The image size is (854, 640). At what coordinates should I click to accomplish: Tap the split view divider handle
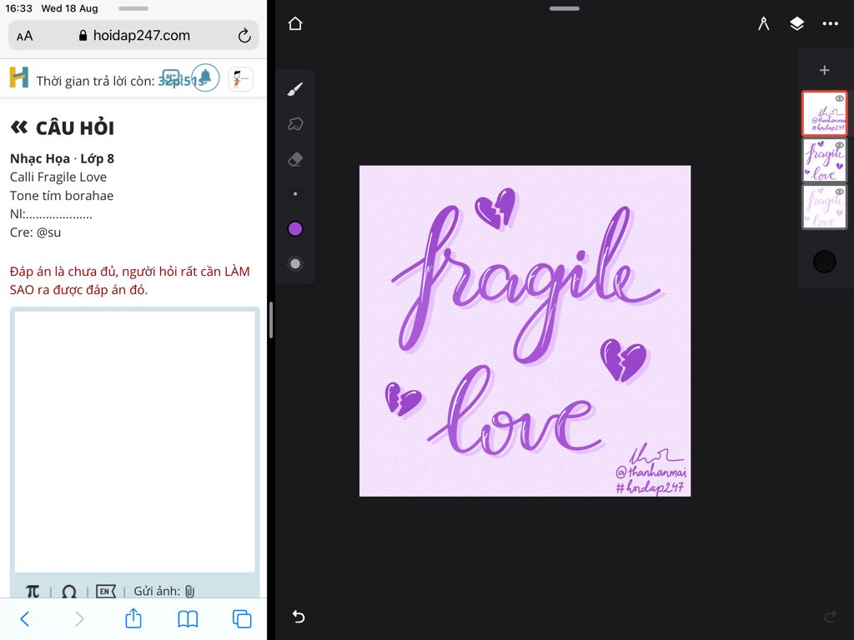[271, 320]
